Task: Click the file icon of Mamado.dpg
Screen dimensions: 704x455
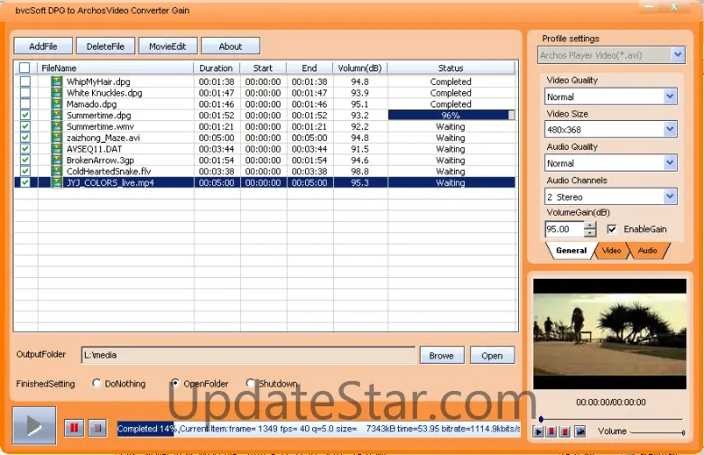Action: pyautogui.click(x=57, y=104)
